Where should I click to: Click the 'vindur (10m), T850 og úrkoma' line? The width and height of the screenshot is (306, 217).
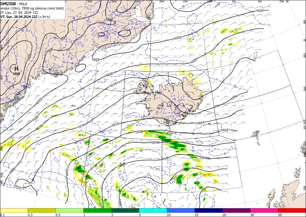point(32,8)
